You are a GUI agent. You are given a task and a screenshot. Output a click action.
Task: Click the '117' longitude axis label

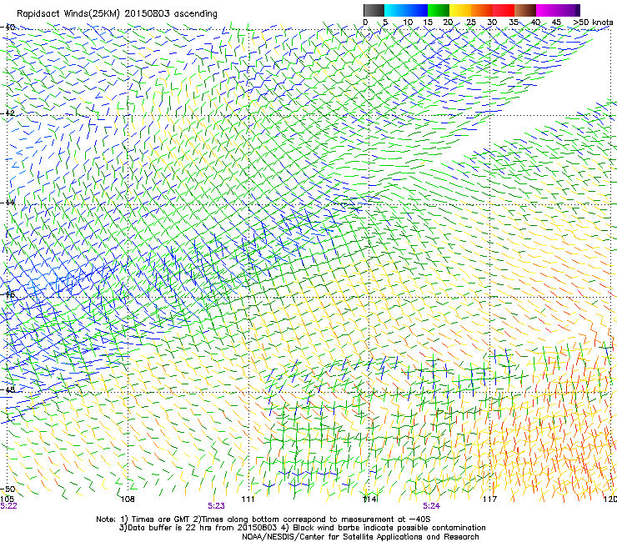coord(490,499)
